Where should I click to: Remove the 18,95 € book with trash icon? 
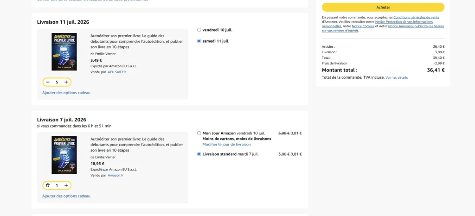pyautogui.click(x=48, y=185)
